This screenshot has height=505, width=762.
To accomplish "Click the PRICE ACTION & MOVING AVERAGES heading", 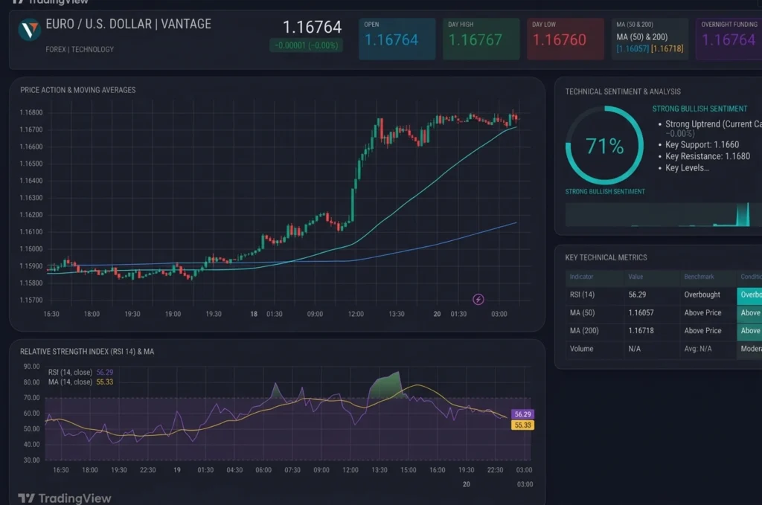I will (x=77, y=90).
